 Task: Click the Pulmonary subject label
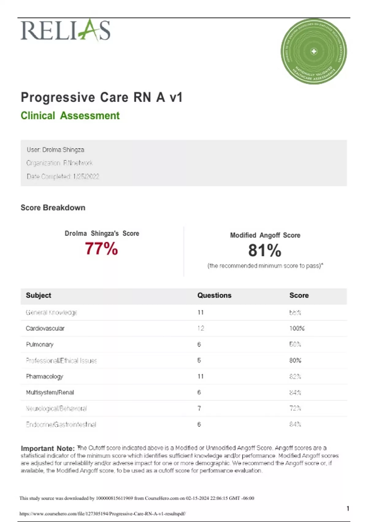pyautogui.click(x=40, y=345)
